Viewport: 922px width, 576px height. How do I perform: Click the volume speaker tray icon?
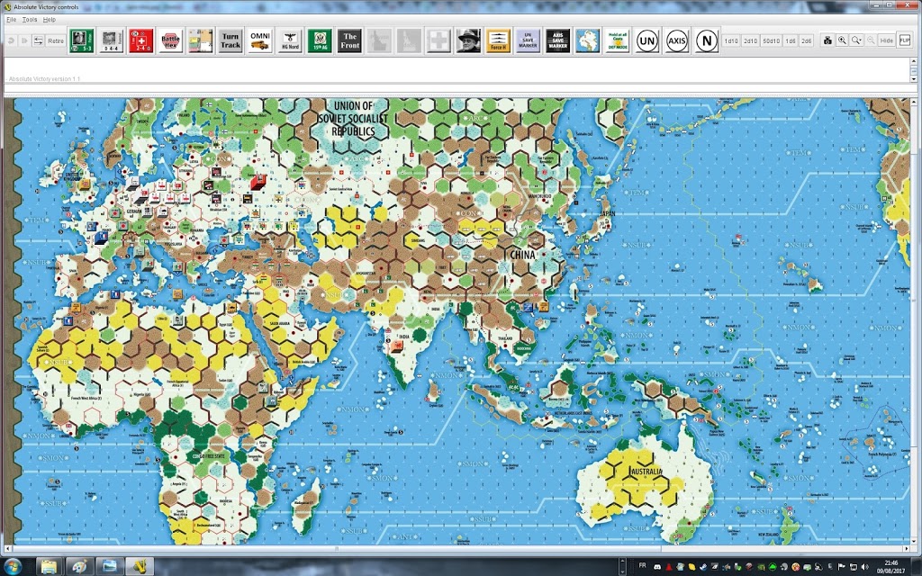(x=863, y=567)
